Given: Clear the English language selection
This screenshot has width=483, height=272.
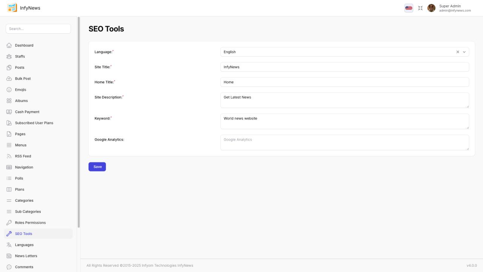Looking at the screenshot, I should [x=458, y=52].
